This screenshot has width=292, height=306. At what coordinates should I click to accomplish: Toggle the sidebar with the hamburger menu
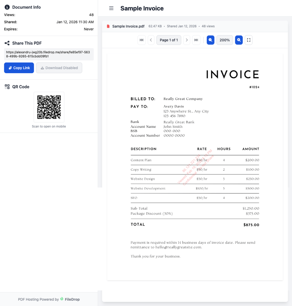pos(111,8)
